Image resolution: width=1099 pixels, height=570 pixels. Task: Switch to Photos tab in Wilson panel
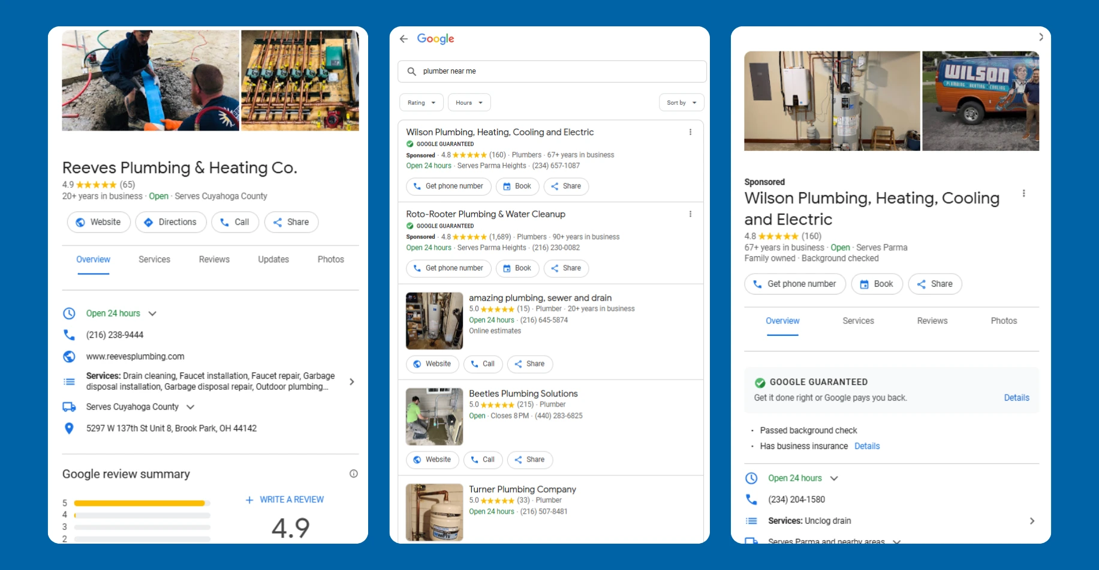pos(1004,321)
